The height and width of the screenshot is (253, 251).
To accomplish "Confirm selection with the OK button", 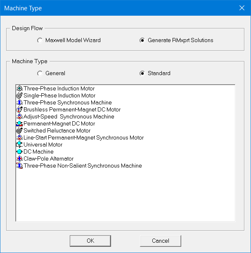I will 90,241.
